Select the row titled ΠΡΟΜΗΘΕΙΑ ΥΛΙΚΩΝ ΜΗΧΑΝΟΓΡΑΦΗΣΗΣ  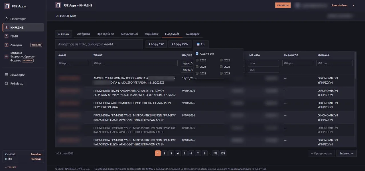pos(204,105)
